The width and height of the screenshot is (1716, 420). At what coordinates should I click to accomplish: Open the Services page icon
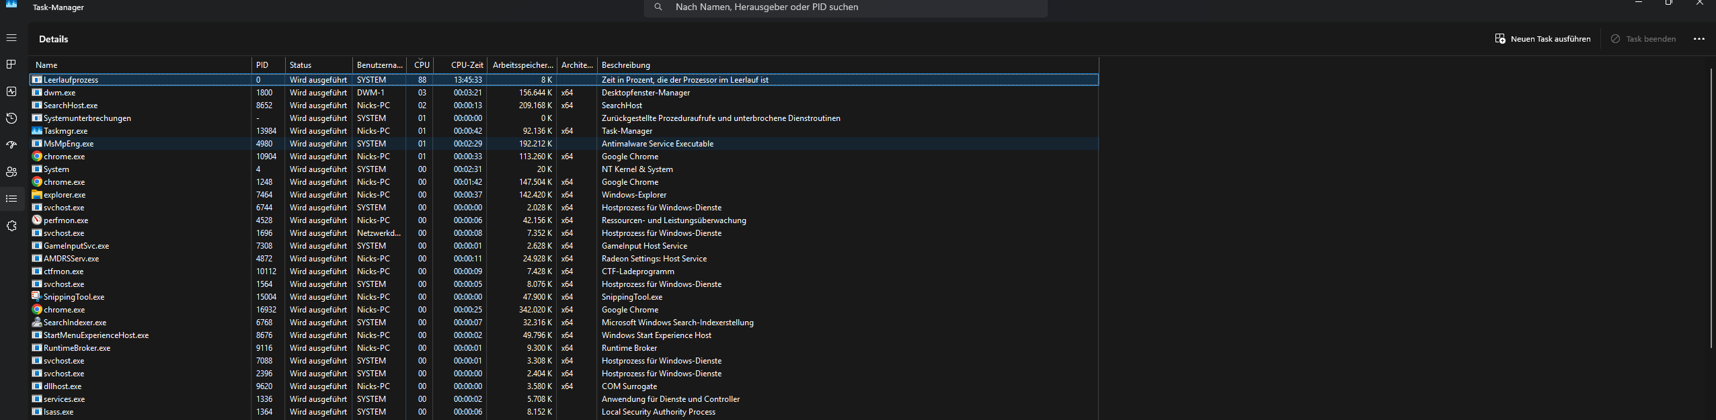coord(11,226)
